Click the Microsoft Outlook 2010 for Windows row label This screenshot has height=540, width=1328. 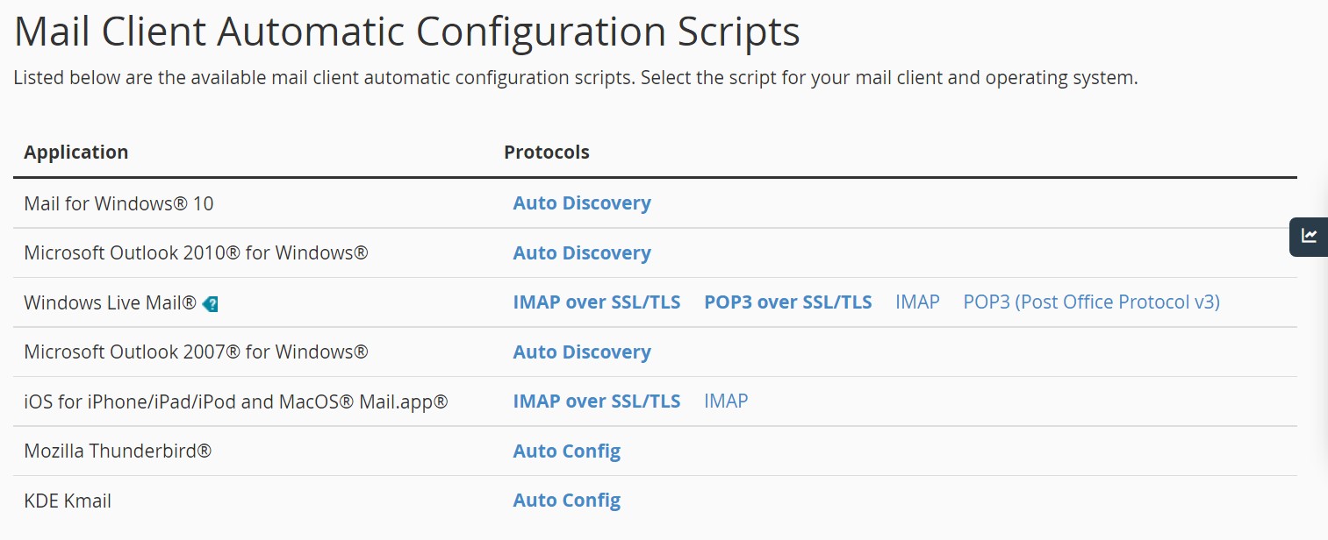(x=196, y=253)
